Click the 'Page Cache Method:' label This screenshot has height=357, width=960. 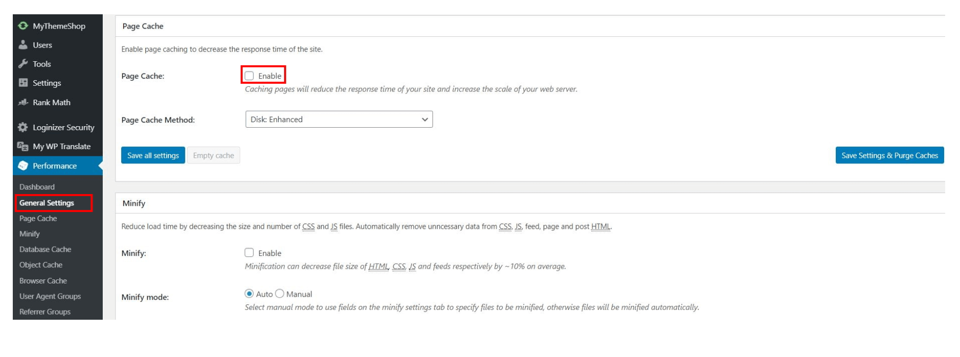pos(158,120)
